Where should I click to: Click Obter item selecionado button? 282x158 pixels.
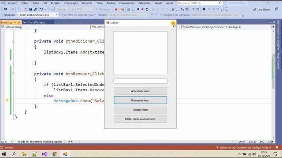pos(140,119)
